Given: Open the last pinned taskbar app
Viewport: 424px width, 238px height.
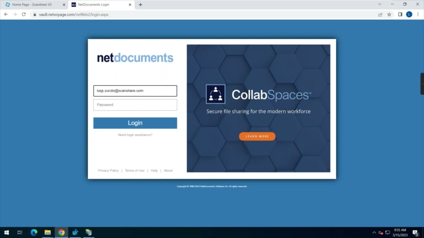Looking at the screenshot, I should click(89, 232).
